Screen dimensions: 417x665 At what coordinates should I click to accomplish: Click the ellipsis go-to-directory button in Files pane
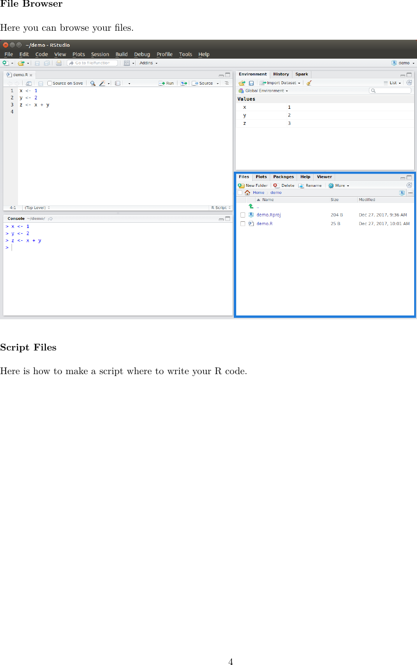pos(410,192)
